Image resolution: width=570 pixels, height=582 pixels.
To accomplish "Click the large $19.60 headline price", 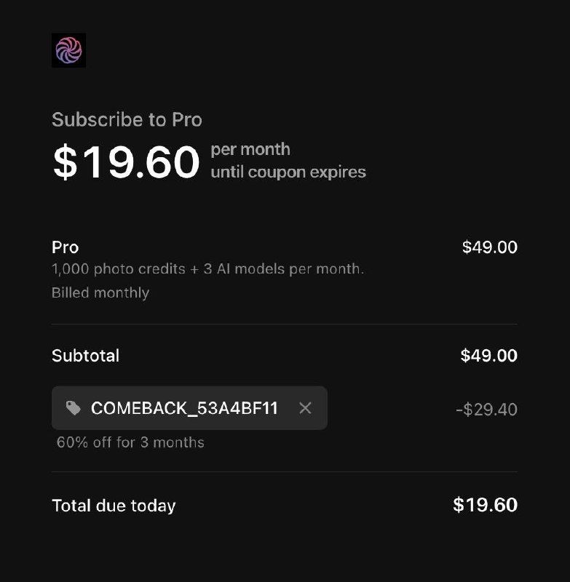I will point(126,162).
